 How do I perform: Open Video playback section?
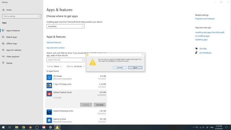(x=13, y=56)
